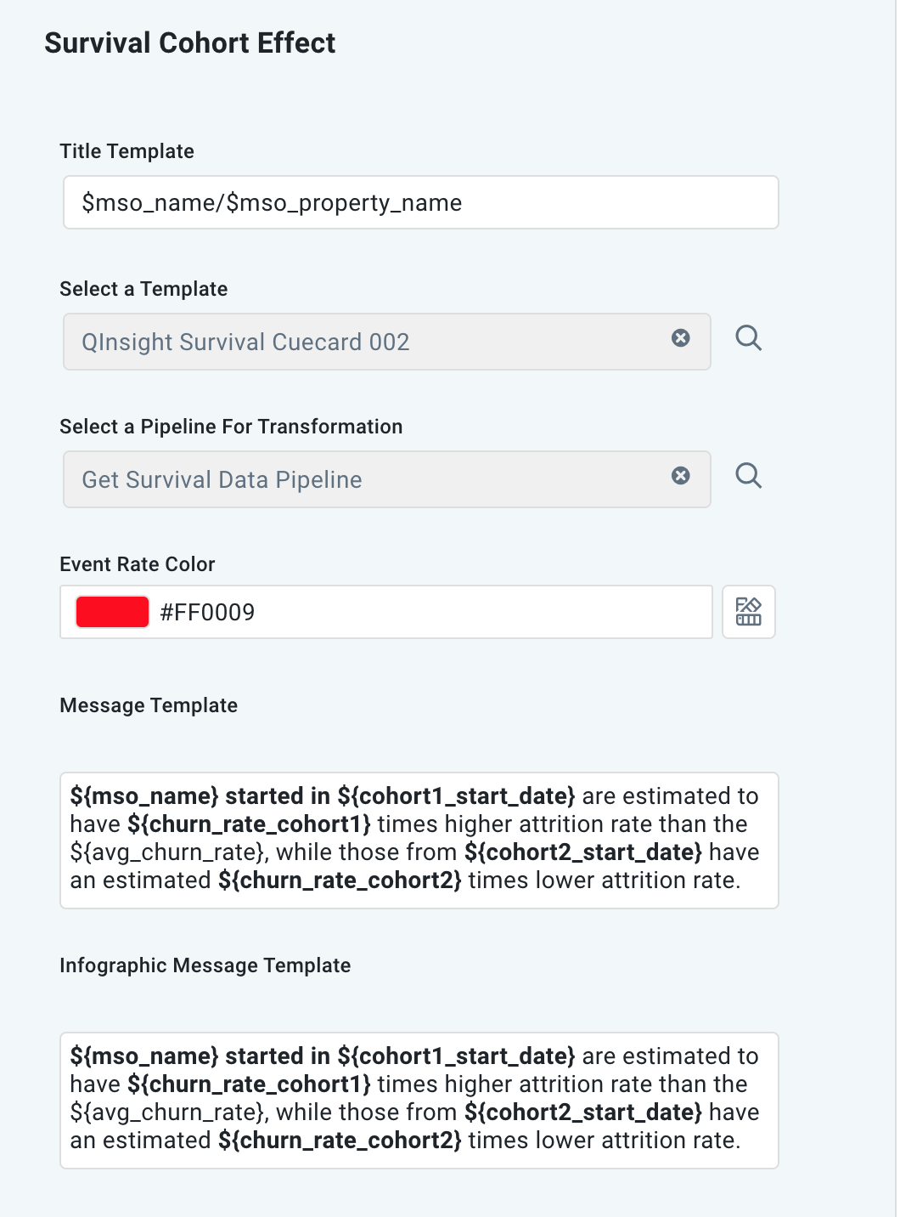Click the ${cohort1_start_date} placeholder text
Image resolution: width=900 pixels, height=1217 pixels.
click(457, 796)
